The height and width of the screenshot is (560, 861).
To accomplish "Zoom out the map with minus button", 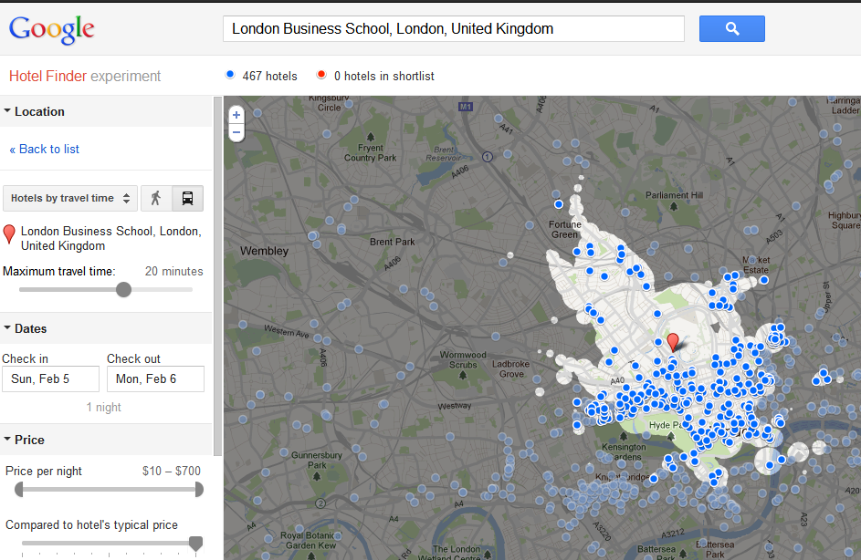I will (236, 132).
